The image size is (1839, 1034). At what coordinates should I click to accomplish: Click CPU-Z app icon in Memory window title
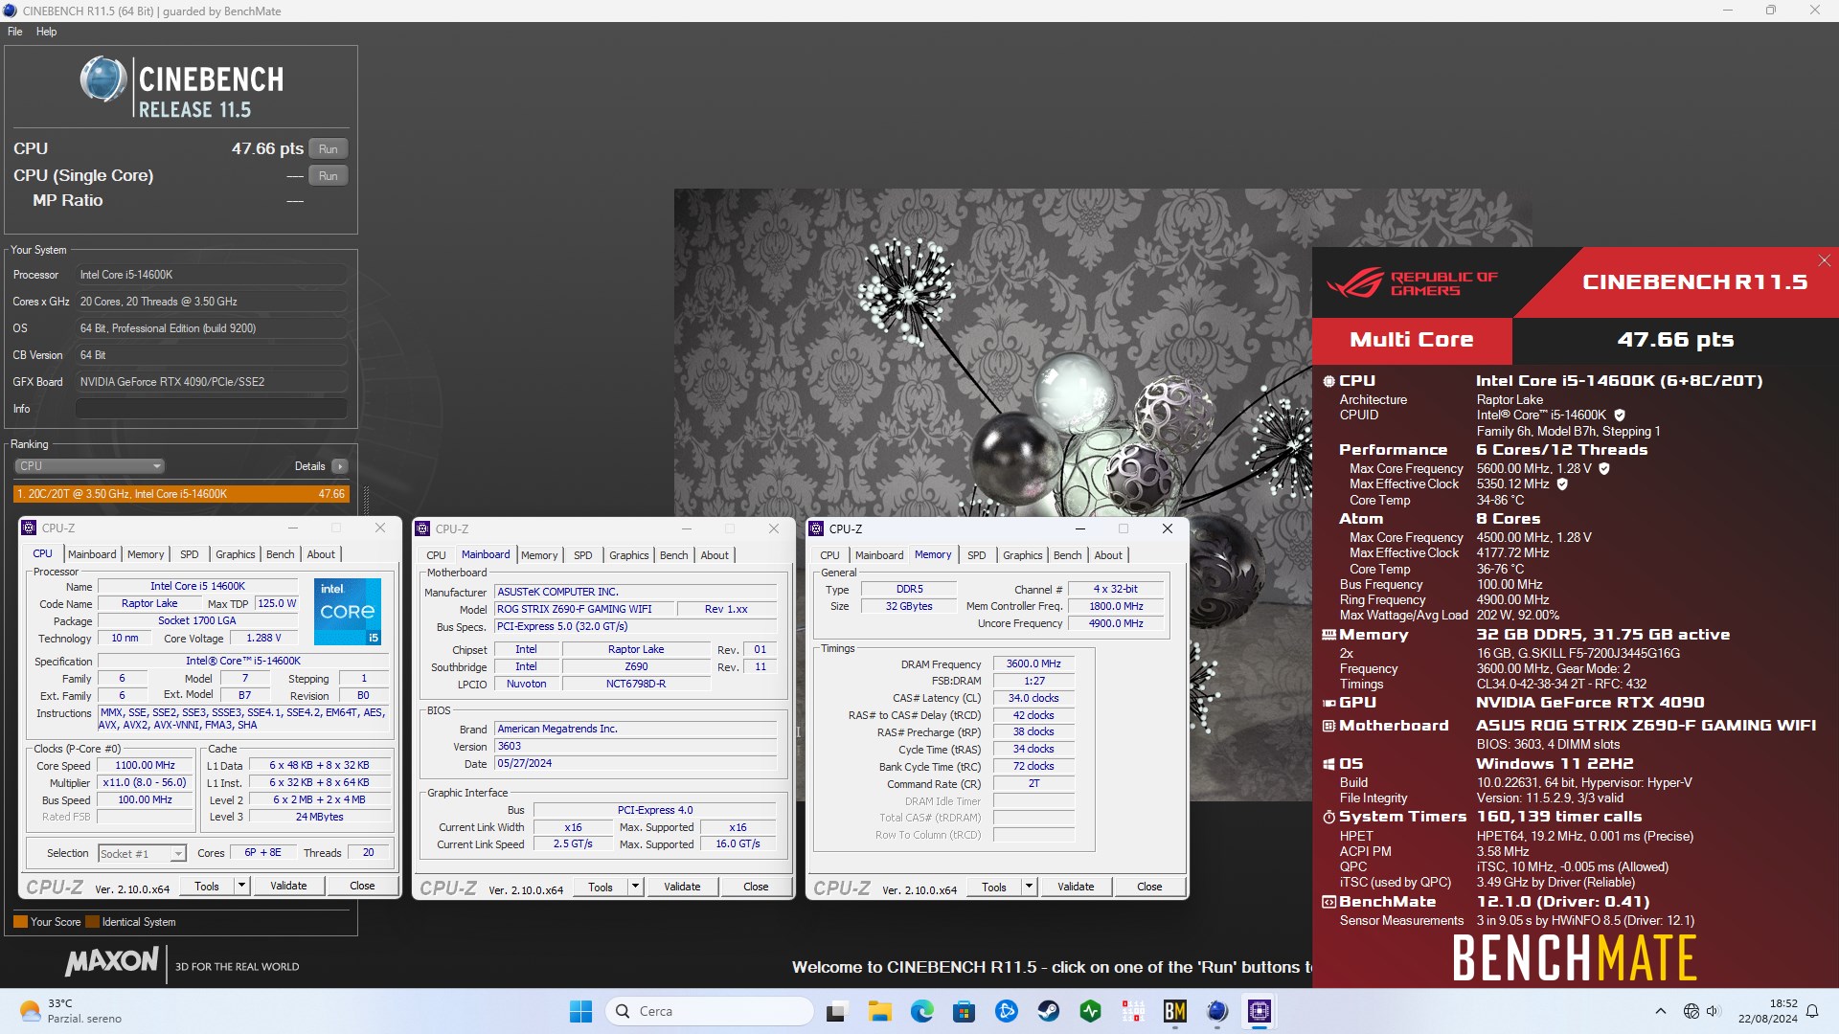[x=816, y=528]
